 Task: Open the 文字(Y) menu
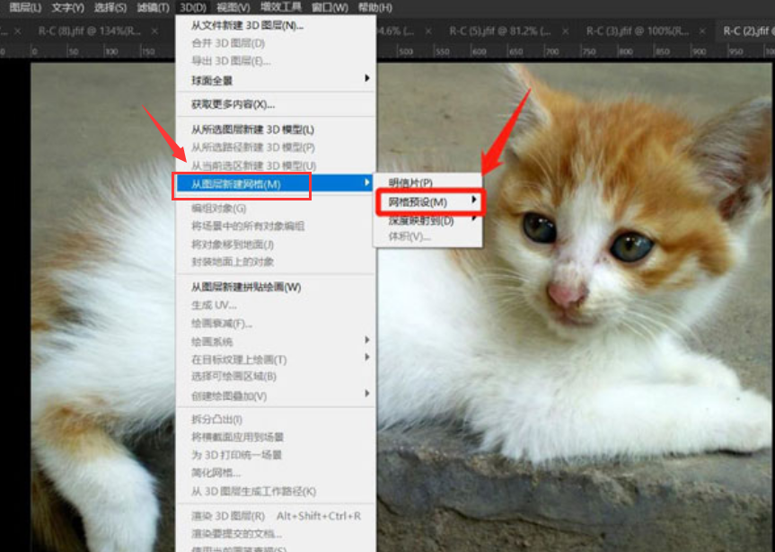click(67, 7)
